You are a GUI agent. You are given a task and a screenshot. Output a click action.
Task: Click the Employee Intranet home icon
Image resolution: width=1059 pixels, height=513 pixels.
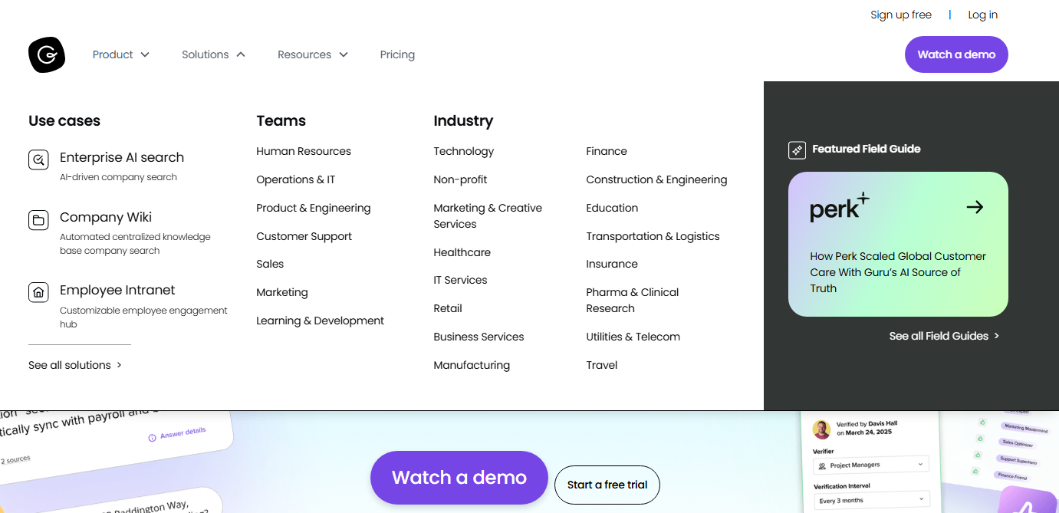click(38, 292)
